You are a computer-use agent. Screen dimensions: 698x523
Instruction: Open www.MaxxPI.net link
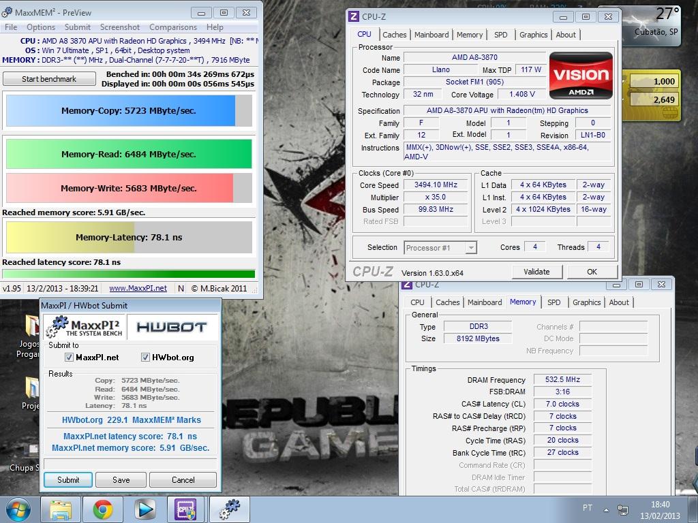(138, 288)
